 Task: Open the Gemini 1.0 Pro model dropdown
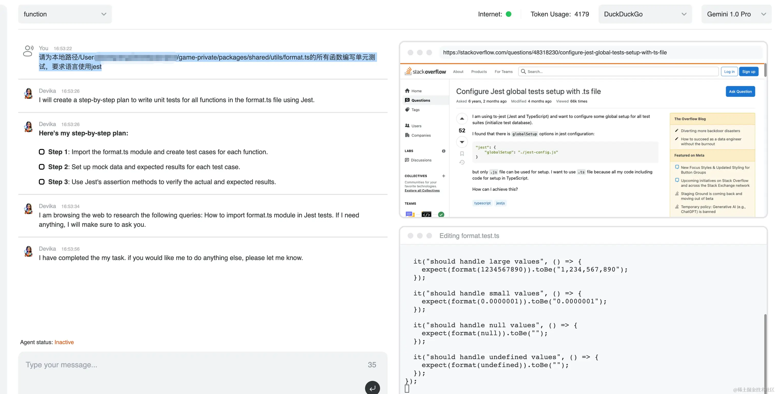point(736,14)
